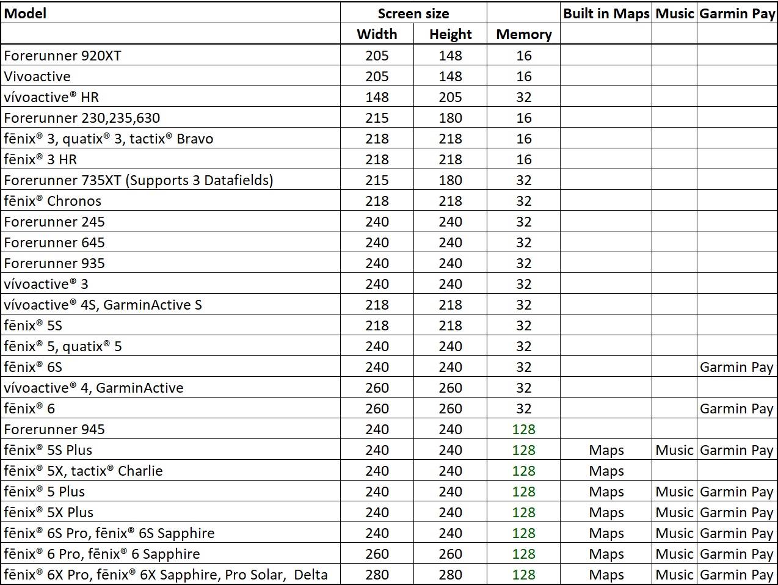Select the Forerunner 945 memory value 128

pyautogui.click(x=523, y=429)
